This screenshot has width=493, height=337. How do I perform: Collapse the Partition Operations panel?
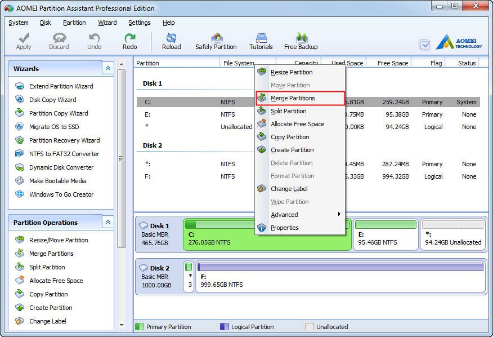tap(108, 222)
